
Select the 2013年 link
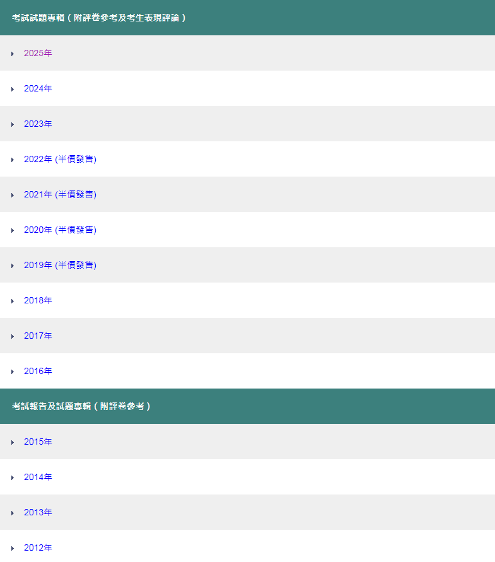(38, 513)
